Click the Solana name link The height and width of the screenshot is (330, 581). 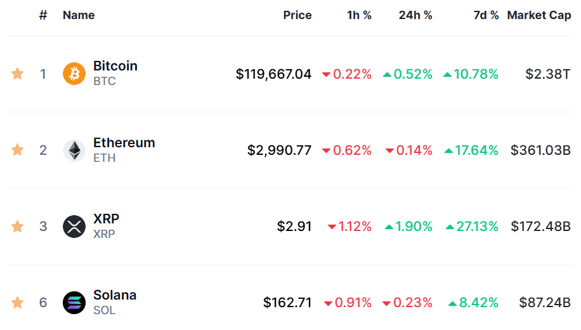tap(115, 294)
